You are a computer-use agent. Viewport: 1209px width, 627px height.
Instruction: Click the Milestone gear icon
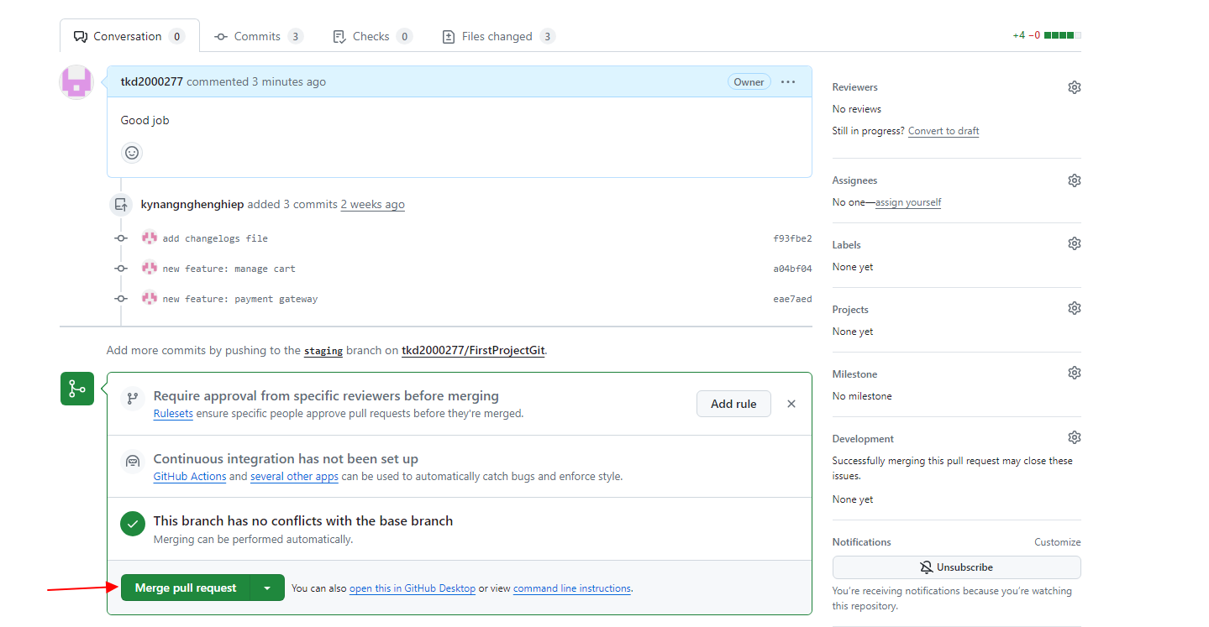click(x=1074, y=373)
